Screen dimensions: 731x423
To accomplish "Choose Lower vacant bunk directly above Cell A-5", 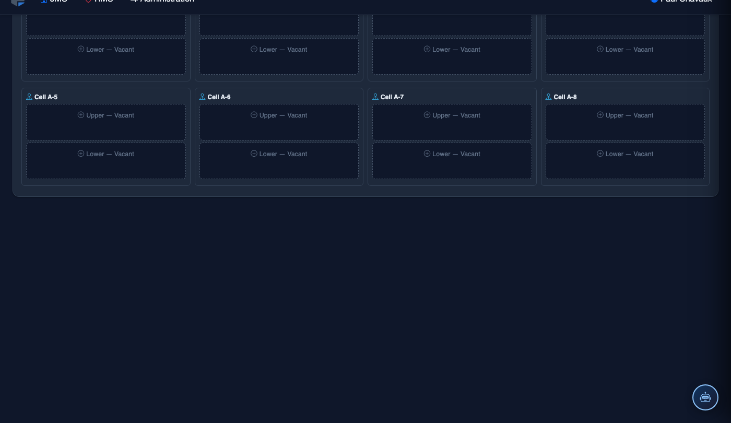I will click(x=106, y=56).
